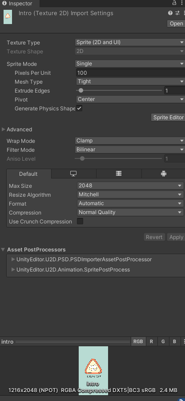185x401 pixels.
Task: Toggle the RGB channel preview button
Action: [138, 341]
